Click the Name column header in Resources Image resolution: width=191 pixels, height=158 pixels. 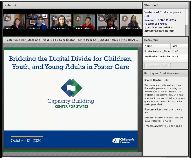click(157, 46)
